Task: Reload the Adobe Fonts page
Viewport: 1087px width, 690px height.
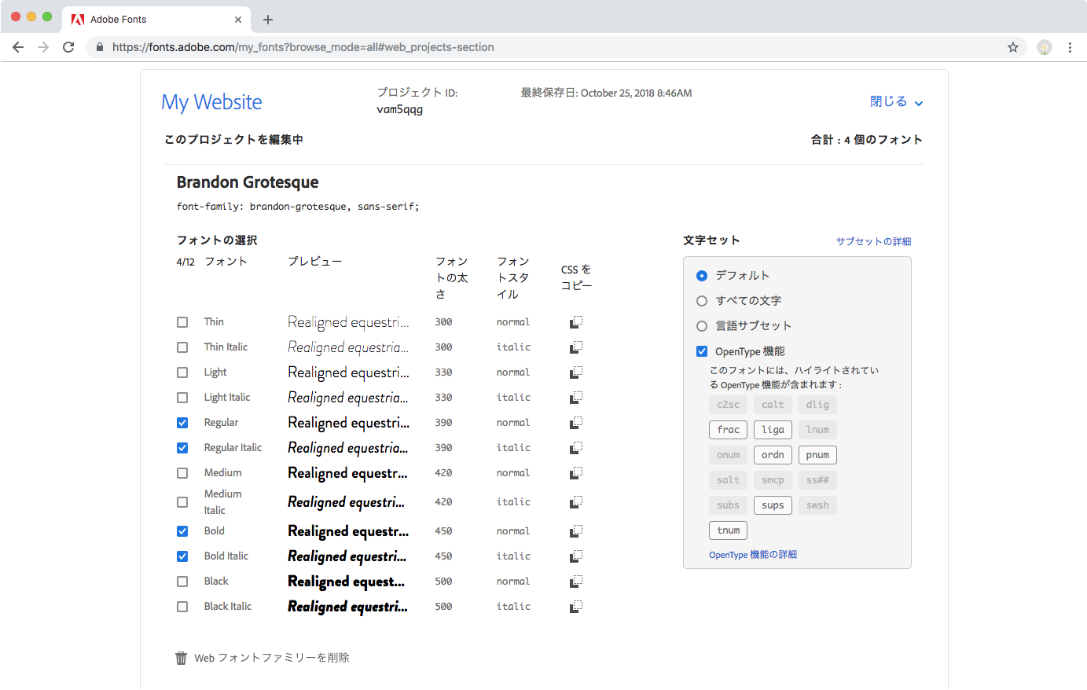Action: point(68,47)
